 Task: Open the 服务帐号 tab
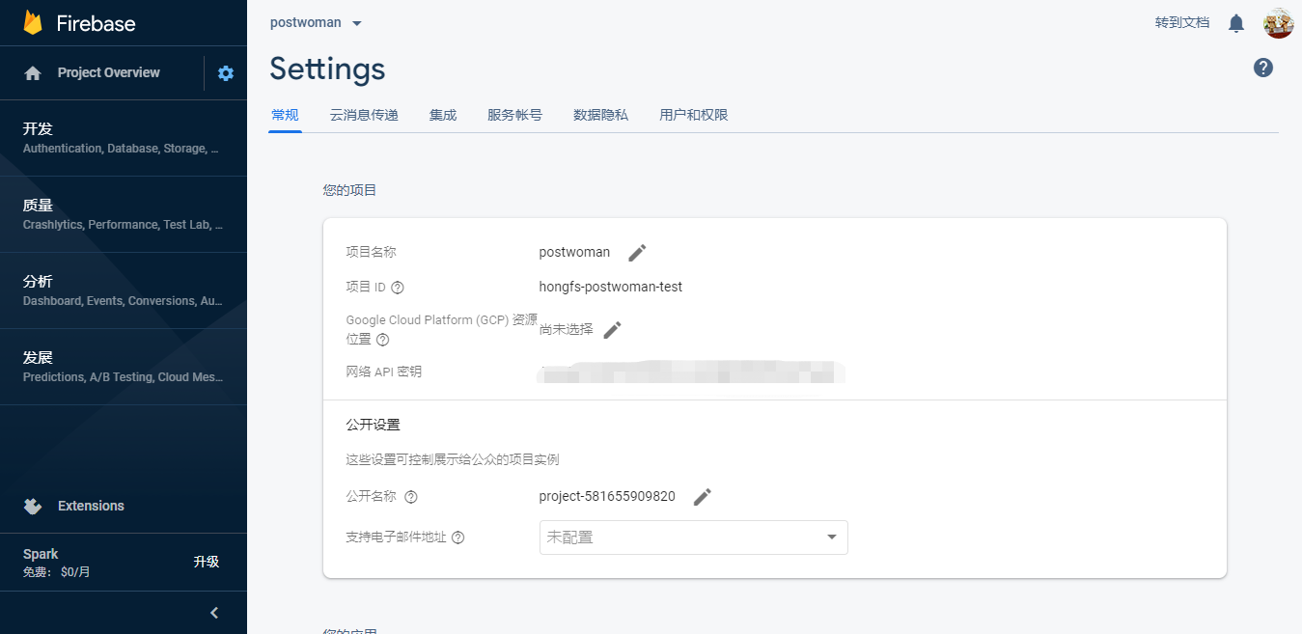pos(514,115)
